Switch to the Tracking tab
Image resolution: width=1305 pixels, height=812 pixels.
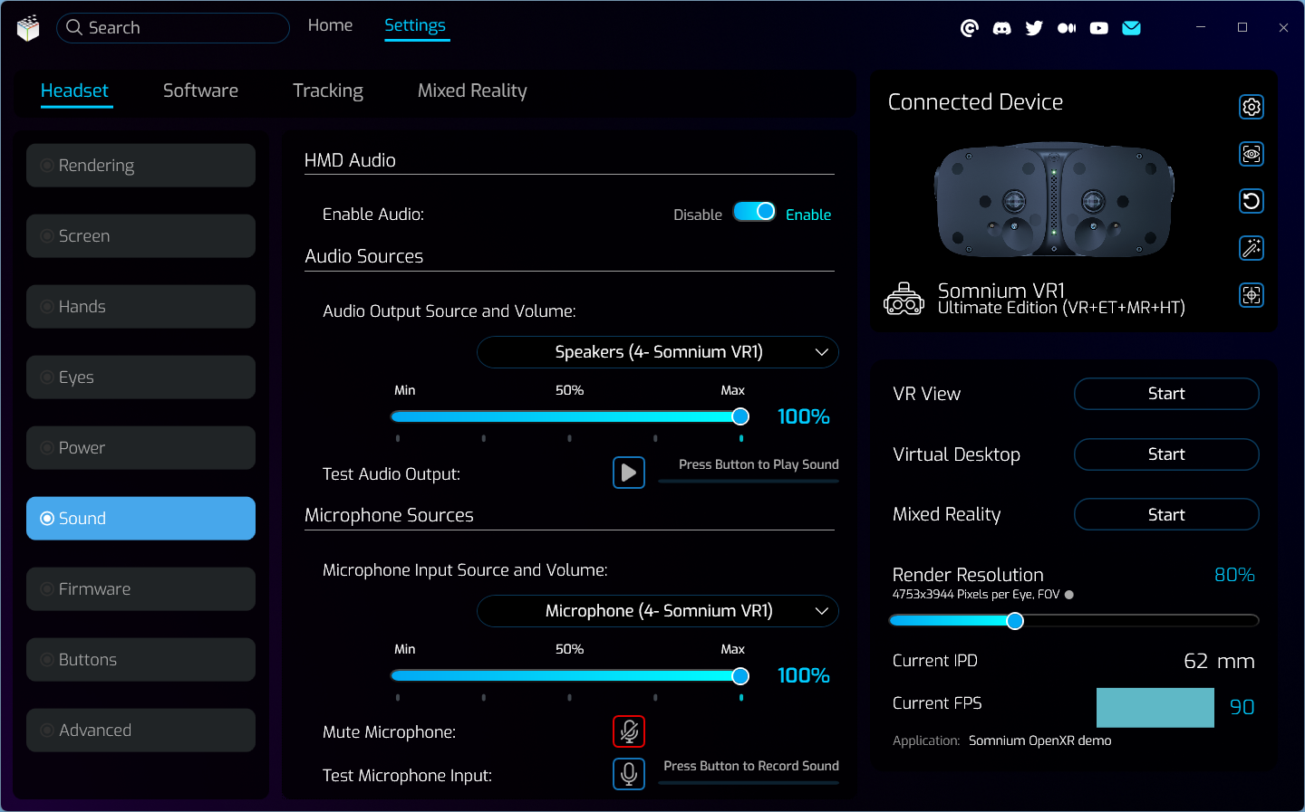pyautogui.click(x=327, y=91)
